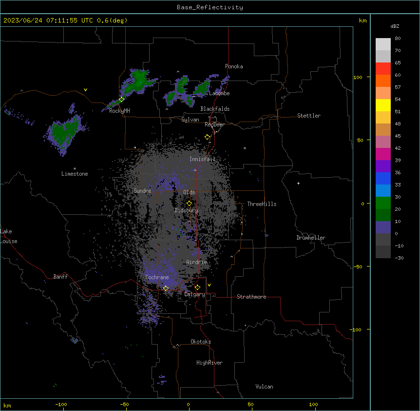Screen dimensions: 420x411
Task: Click the Base_Reflectivity title text
Action: click(210, 7)
